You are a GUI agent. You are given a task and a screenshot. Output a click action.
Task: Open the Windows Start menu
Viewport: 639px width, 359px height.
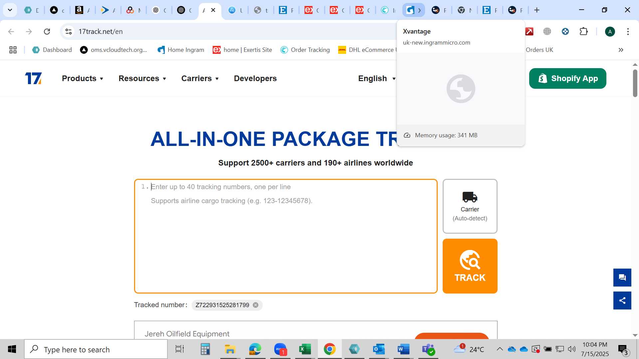tap(12, 349)
